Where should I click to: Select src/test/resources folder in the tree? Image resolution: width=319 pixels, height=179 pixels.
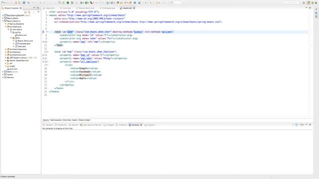pos(16,55)
